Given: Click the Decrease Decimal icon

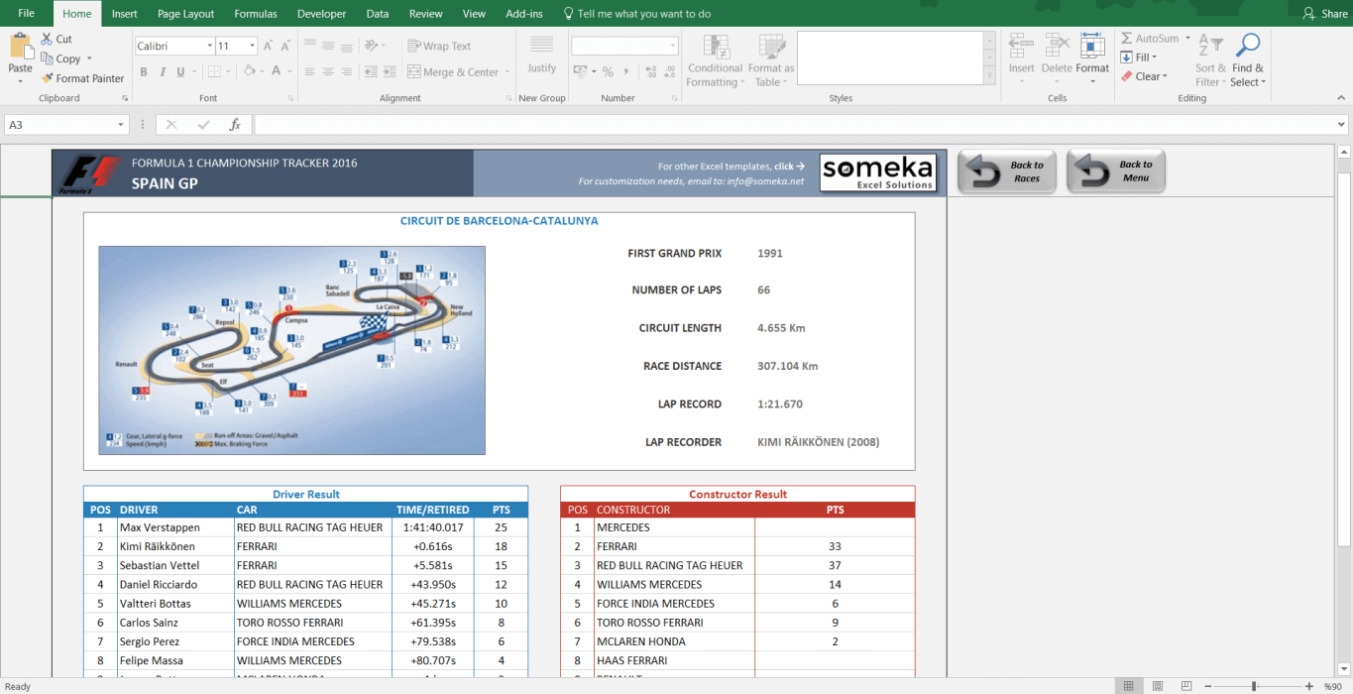Looking at the screenshot, I should 669,71.
